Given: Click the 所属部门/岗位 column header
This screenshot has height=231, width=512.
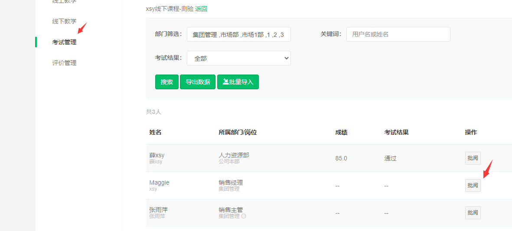Looking at the screenshot, I should coord(238,133).
